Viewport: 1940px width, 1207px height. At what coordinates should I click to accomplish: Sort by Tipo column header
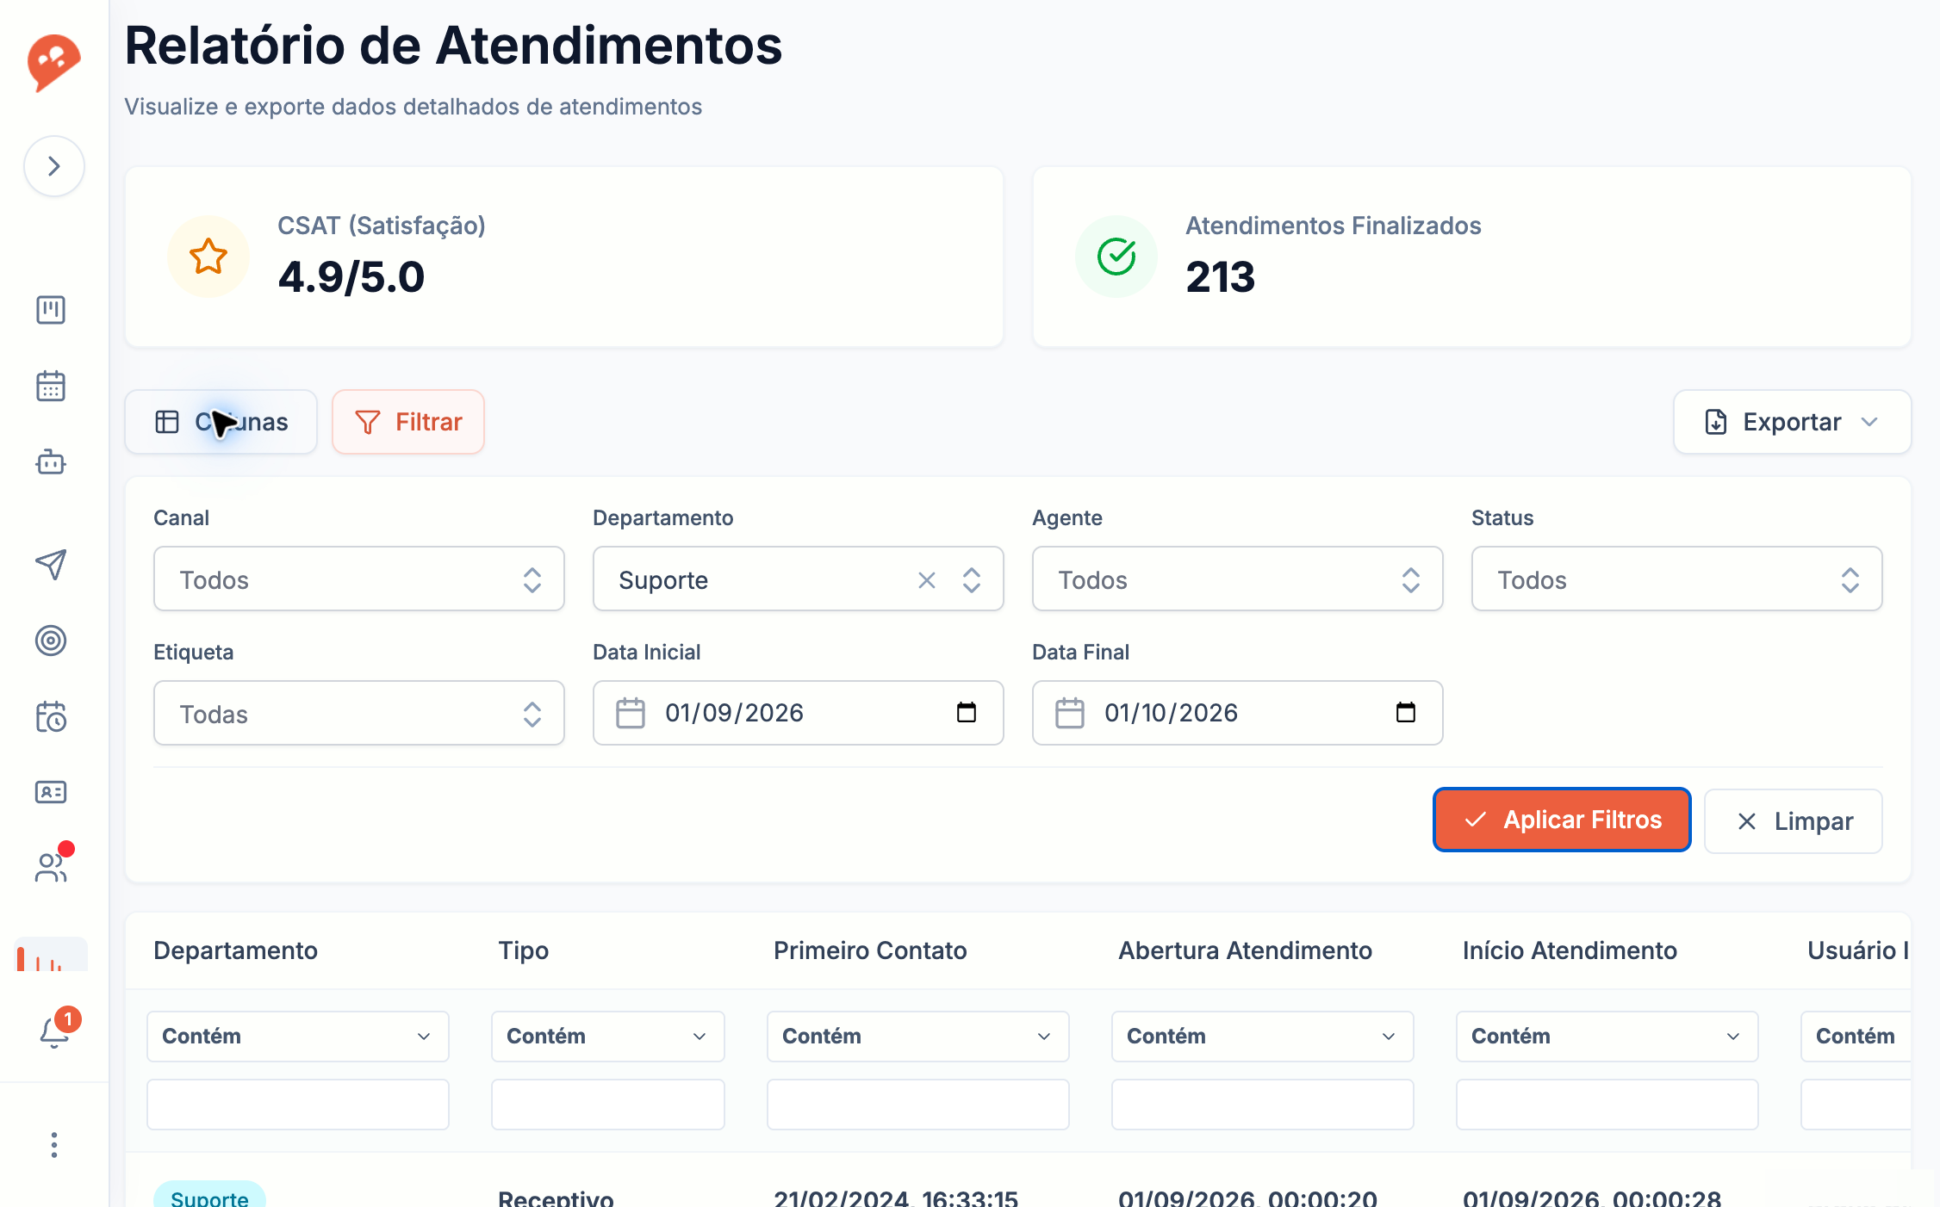[x=523, y=950]
